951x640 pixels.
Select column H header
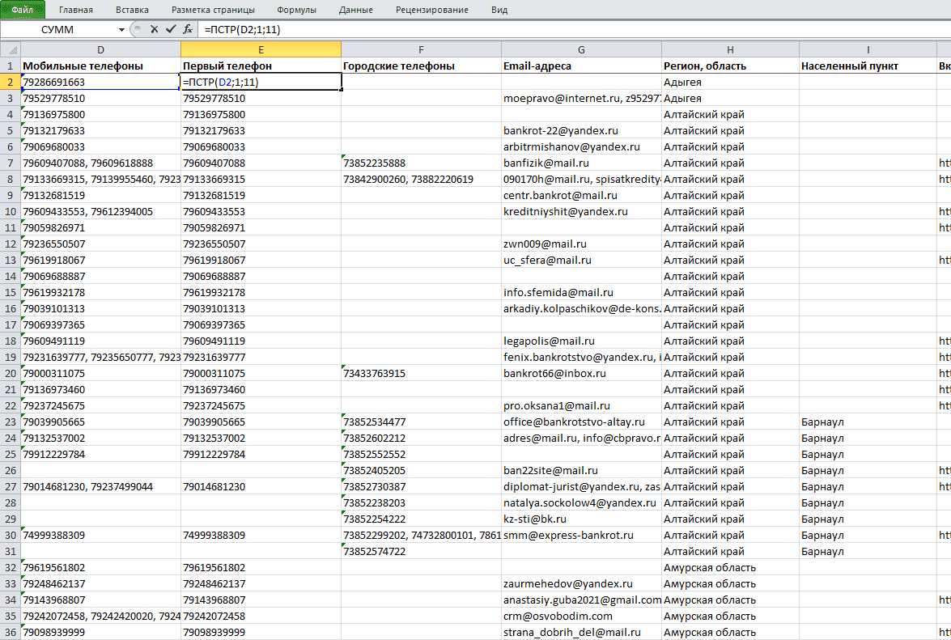730,49
